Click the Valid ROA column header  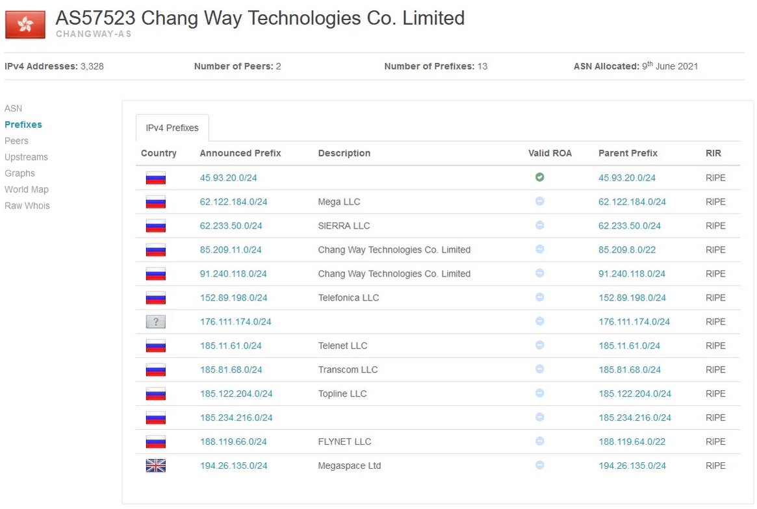pyautogui.click(x=550, y=153)
